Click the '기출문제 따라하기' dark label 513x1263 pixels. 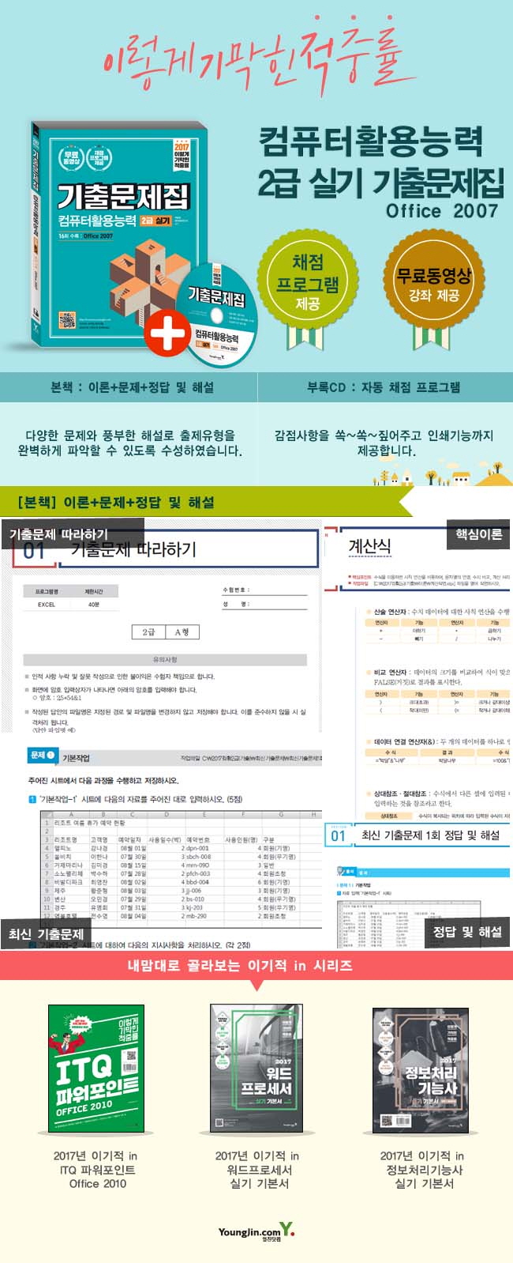pos(59,533)
